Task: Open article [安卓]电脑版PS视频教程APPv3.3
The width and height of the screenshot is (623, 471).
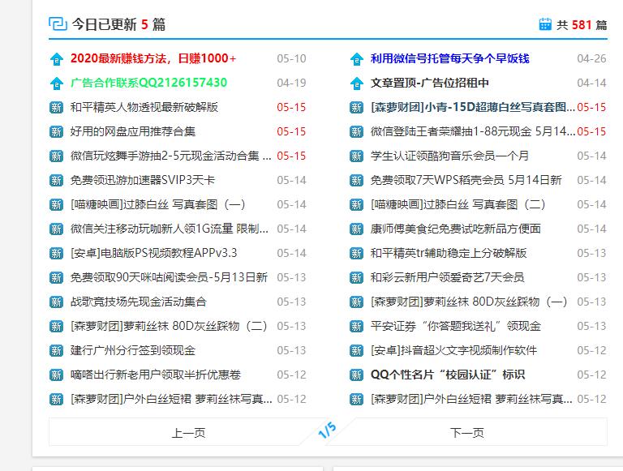Action: click(154, 253)
